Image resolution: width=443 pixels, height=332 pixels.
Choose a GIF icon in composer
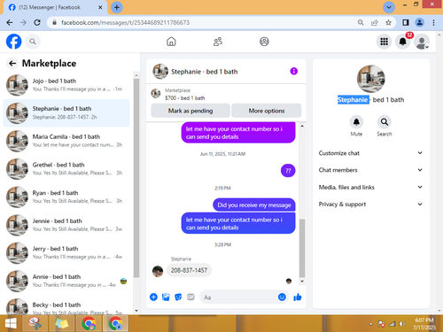point(190,297)
